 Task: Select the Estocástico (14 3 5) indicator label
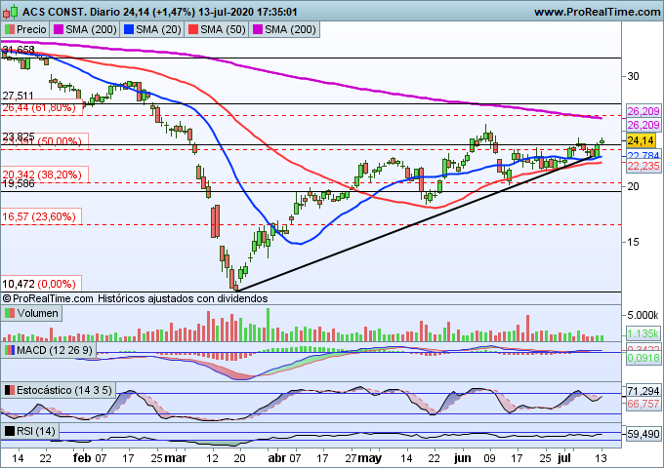click(61, 390)
